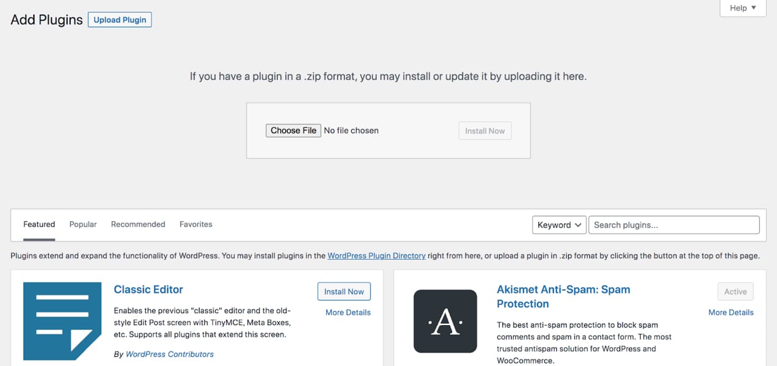This screenshot has height=366, width=777.
Task: Switch to the Popular tab
Action: click(x=83, y=224)
